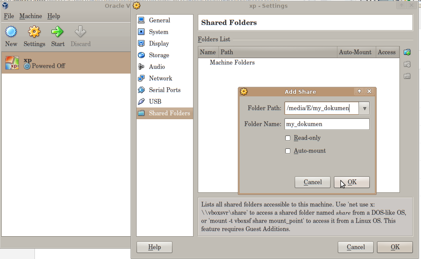Open the Machine menu
Screen dimensions: 421x259
click(x=31, y=16)
